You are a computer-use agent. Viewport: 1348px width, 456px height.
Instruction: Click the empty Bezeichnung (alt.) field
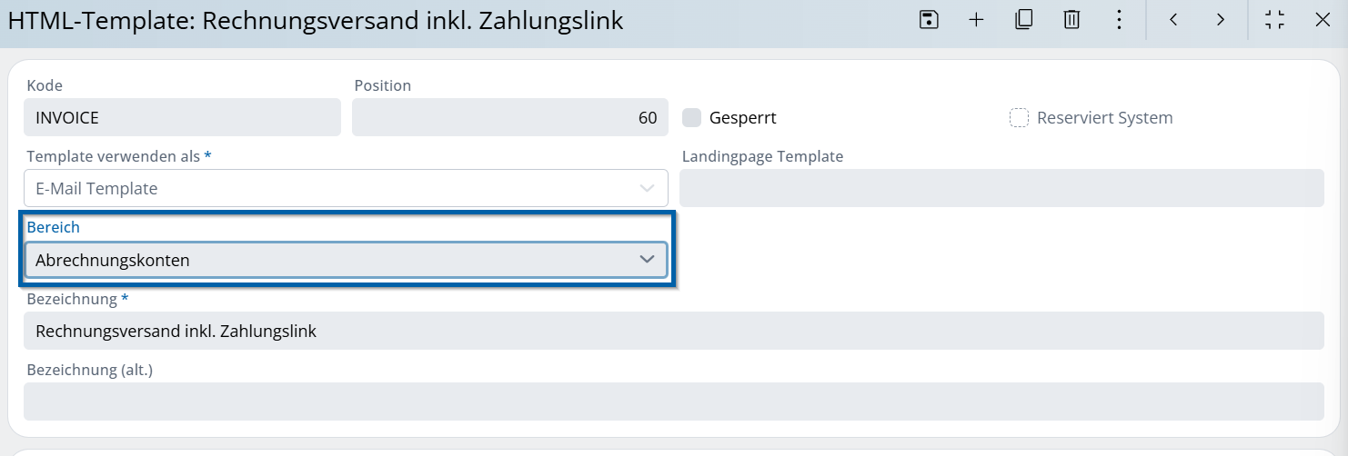click(673, 401)
